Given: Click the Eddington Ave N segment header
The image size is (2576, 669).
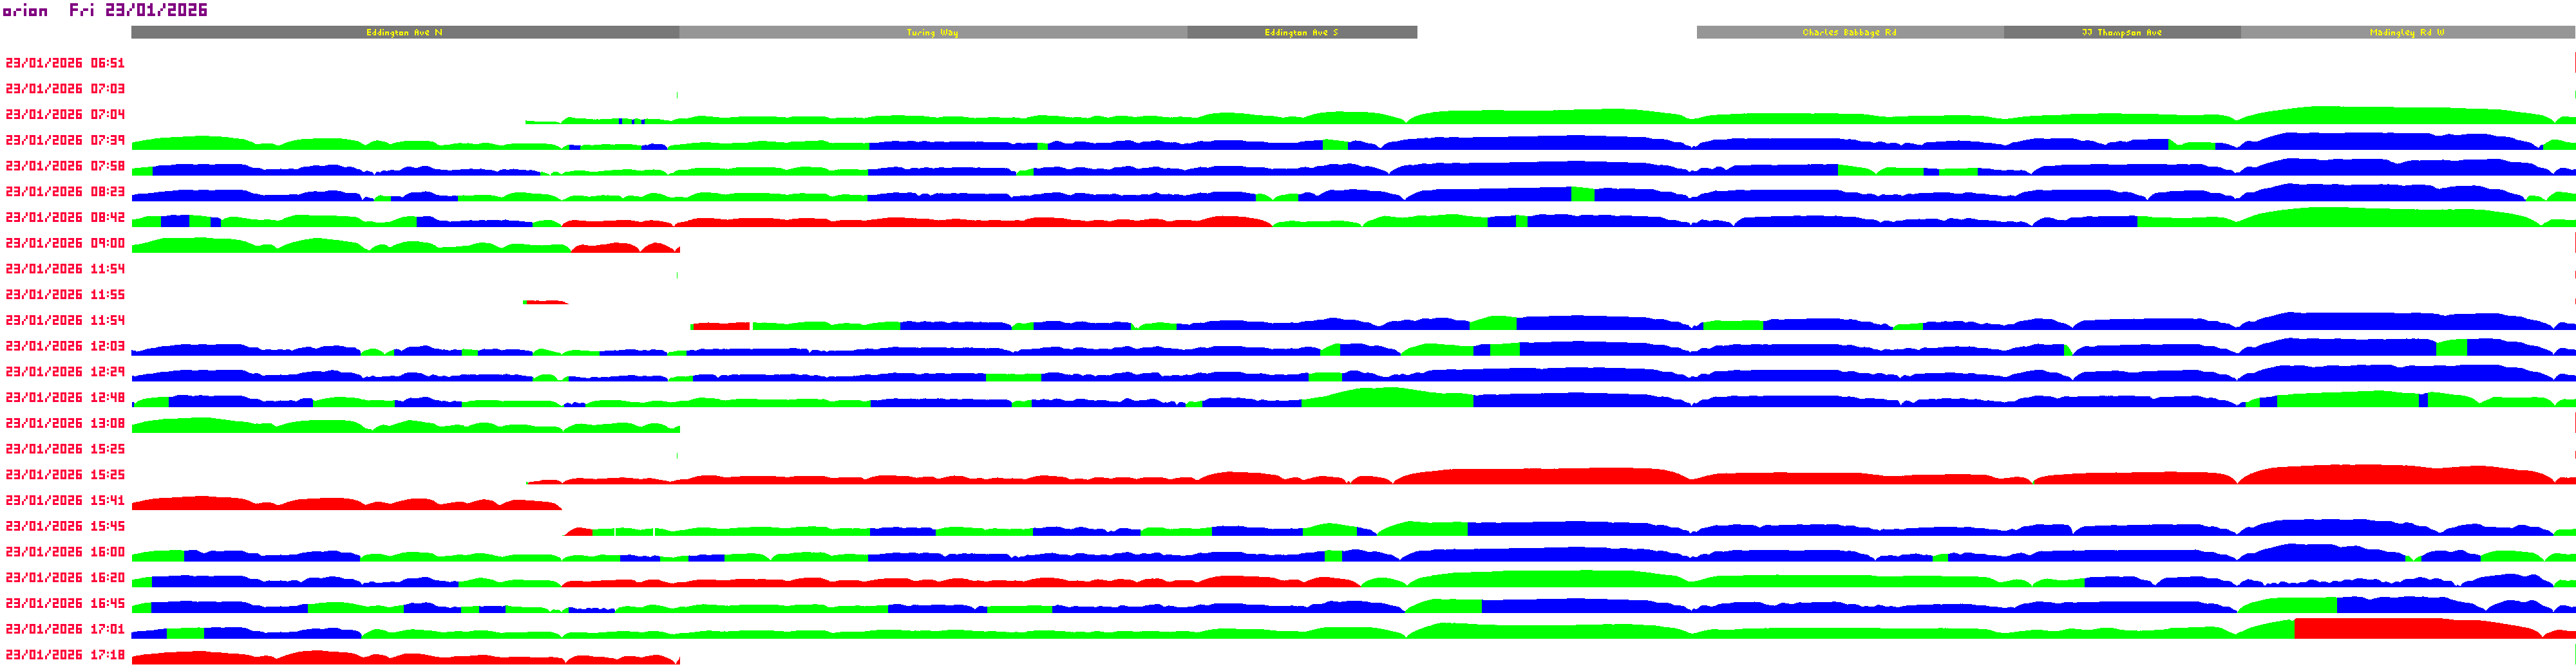Looking at the screenshot, I should (404, 33).
